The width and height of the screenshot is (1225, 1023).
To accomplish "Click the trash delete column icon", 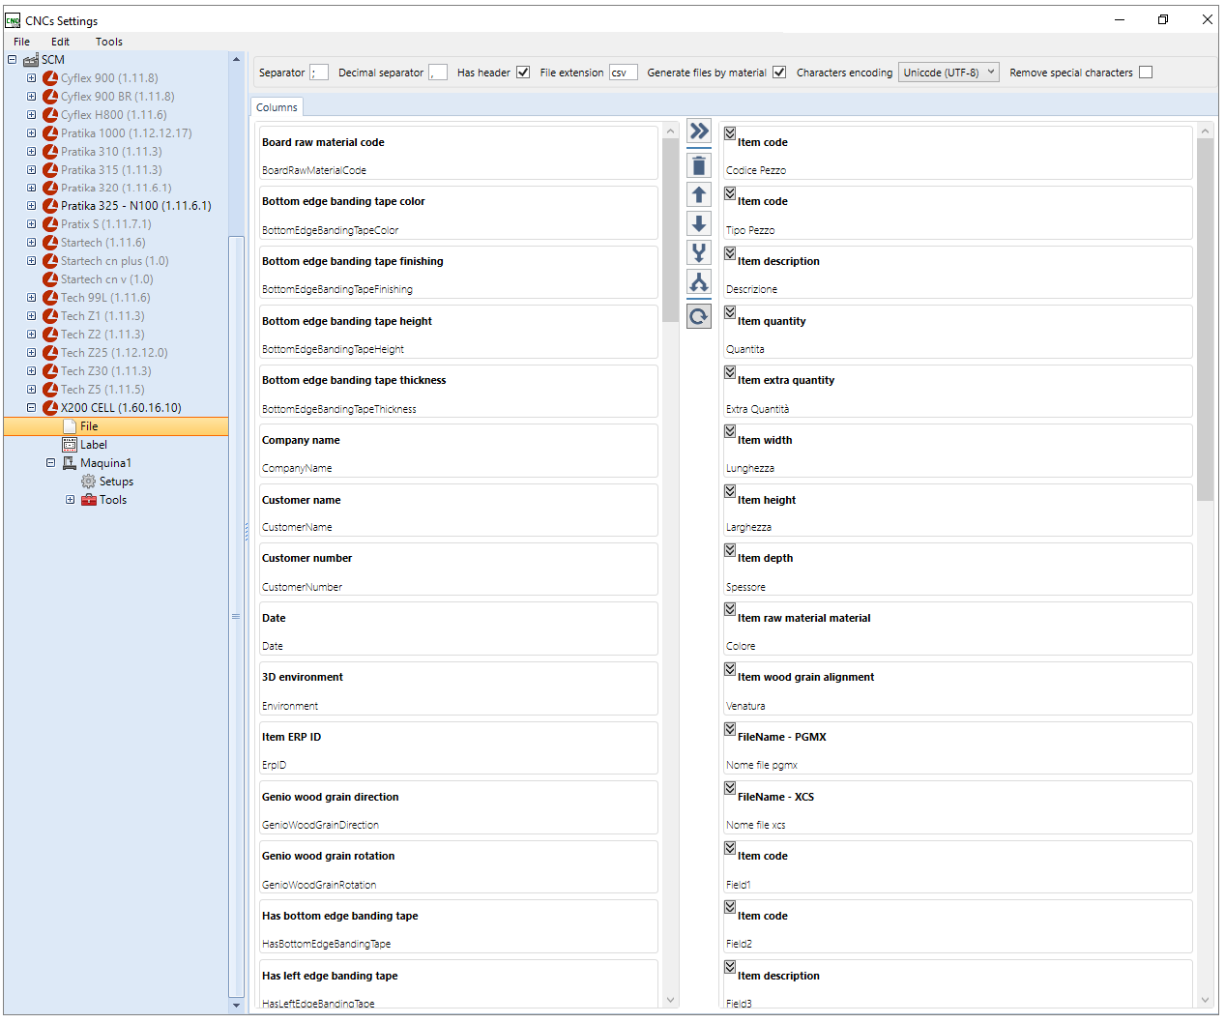I will point(699,165).
